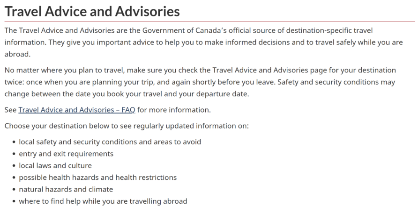Select the "natural hazards and climate" list item
This screenshot has height=206, width=418.
[66, 189]
